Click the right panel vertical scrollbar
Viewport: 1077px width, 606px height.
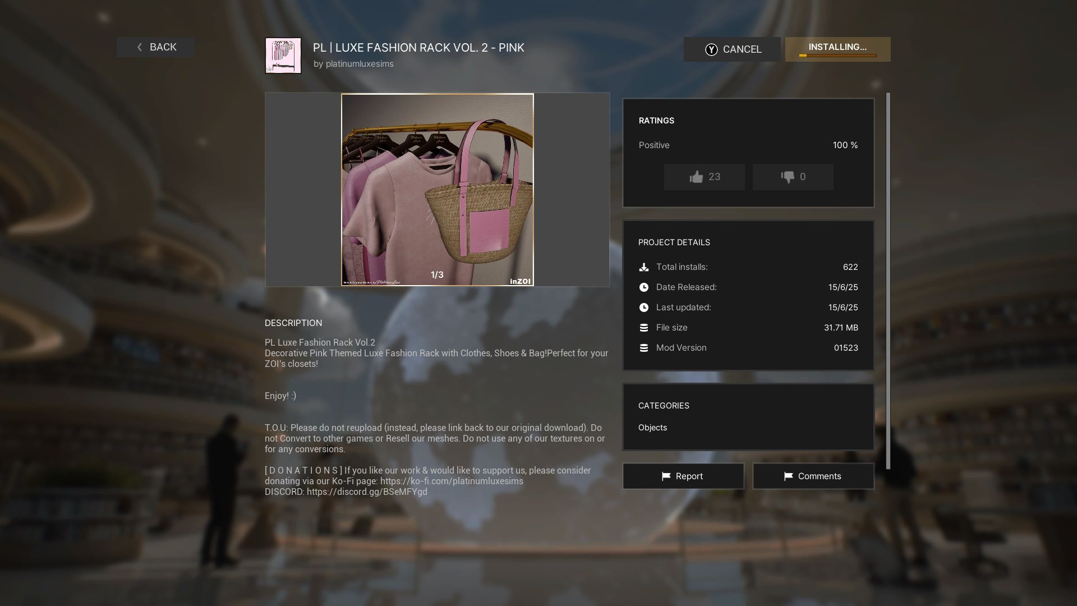[x=888, y=281]
